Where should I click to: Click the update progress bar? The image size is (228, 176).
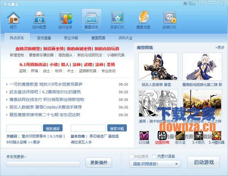coord(43,164)
